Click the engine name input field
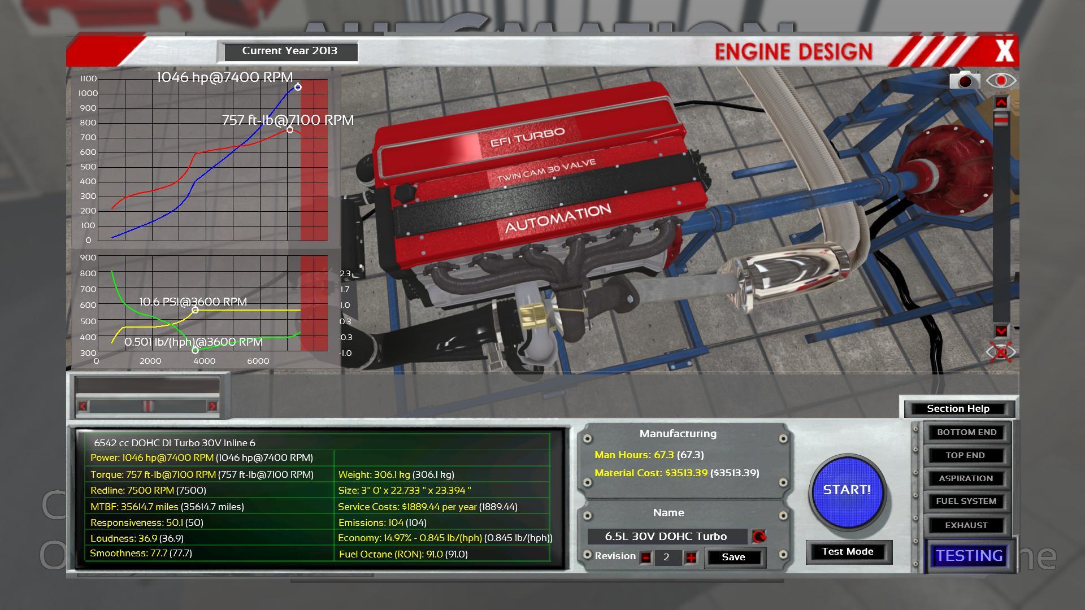The width and height of the screenshot is (1085, 610). [666, 536]
